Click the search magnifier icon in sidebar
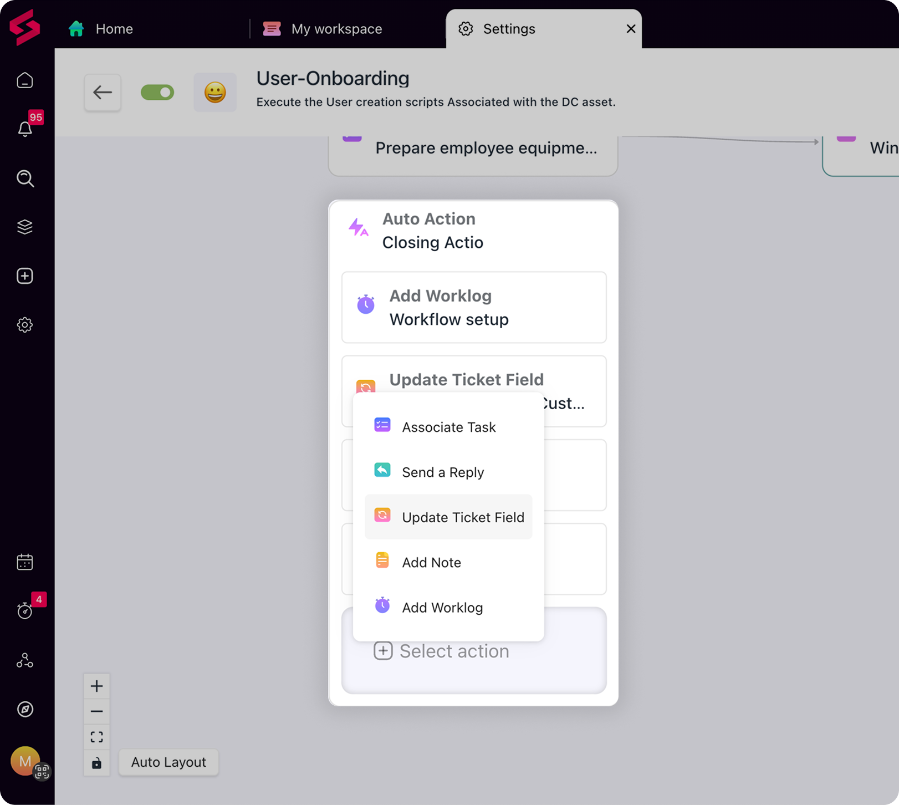Viewport: 899px width, 805px height. (25, 179)
